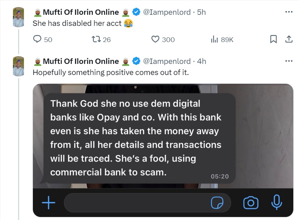Open the chat screenshot image
This screenshot has height=220, width=299.
pos(163,141)
